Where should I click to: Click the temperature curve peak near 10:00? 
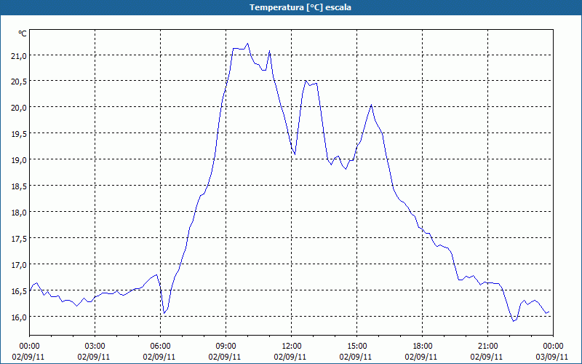(x=247, y=44)
